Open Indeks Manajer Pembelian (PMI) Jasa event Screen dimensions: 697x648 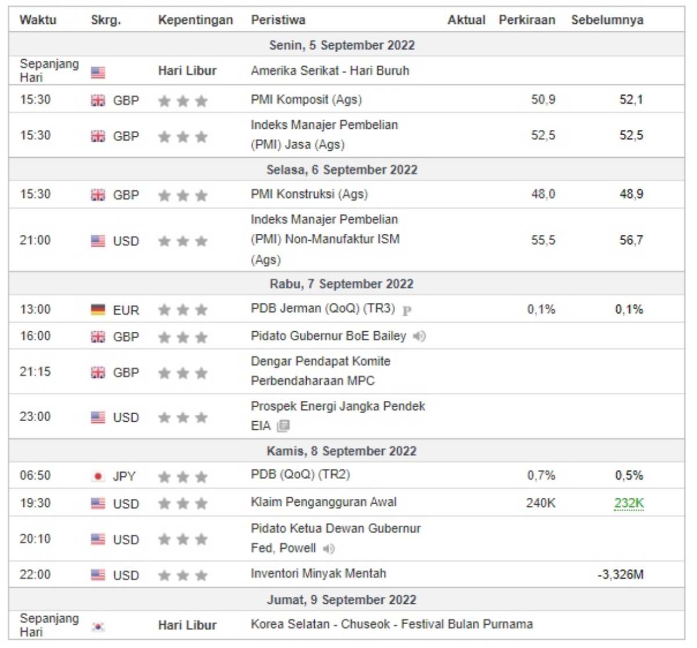[x=324, y=135]
